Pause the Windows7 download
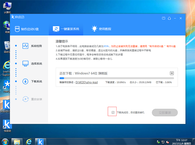 point(172,73)
